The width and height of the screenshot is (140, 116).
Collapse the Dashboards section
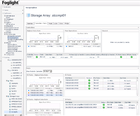3,13
